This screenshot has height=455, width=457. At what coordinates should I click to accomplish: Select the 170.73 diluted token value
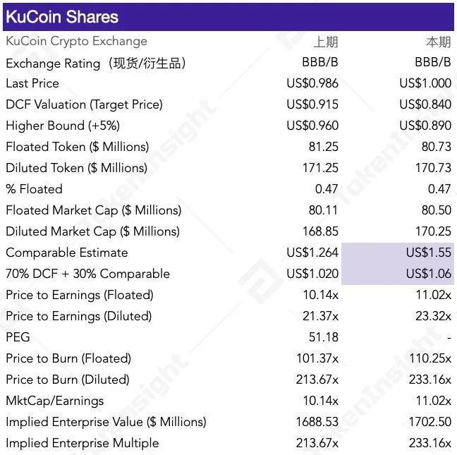pyautogui.click(x=432, y=168)
